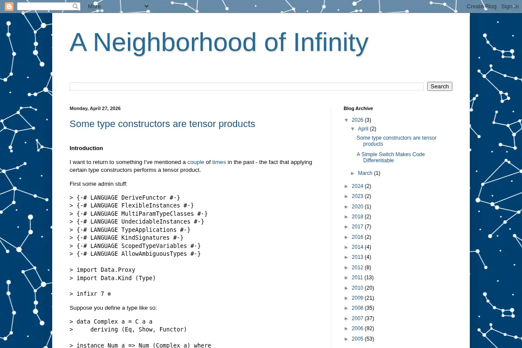Click the date Monday, April 27, 2026
The height and width of the screenshot is (348, 522).
[x=95, y=108]
